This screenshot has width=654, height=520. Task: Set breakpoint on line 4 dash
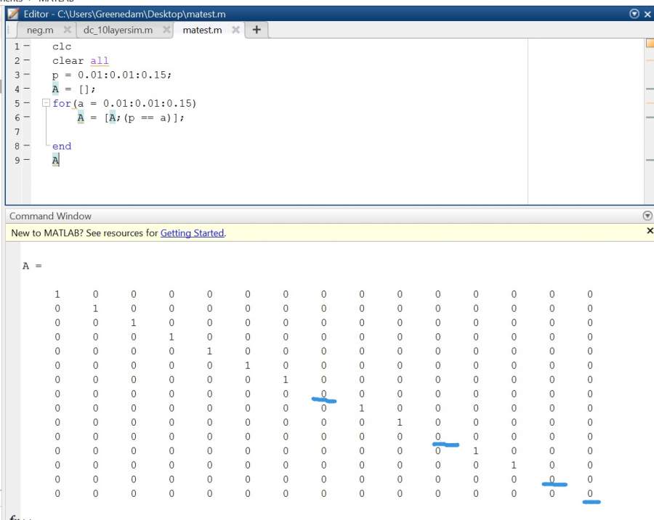27,89
